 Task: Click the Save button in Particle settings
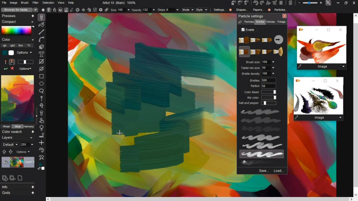coord(263,171)
